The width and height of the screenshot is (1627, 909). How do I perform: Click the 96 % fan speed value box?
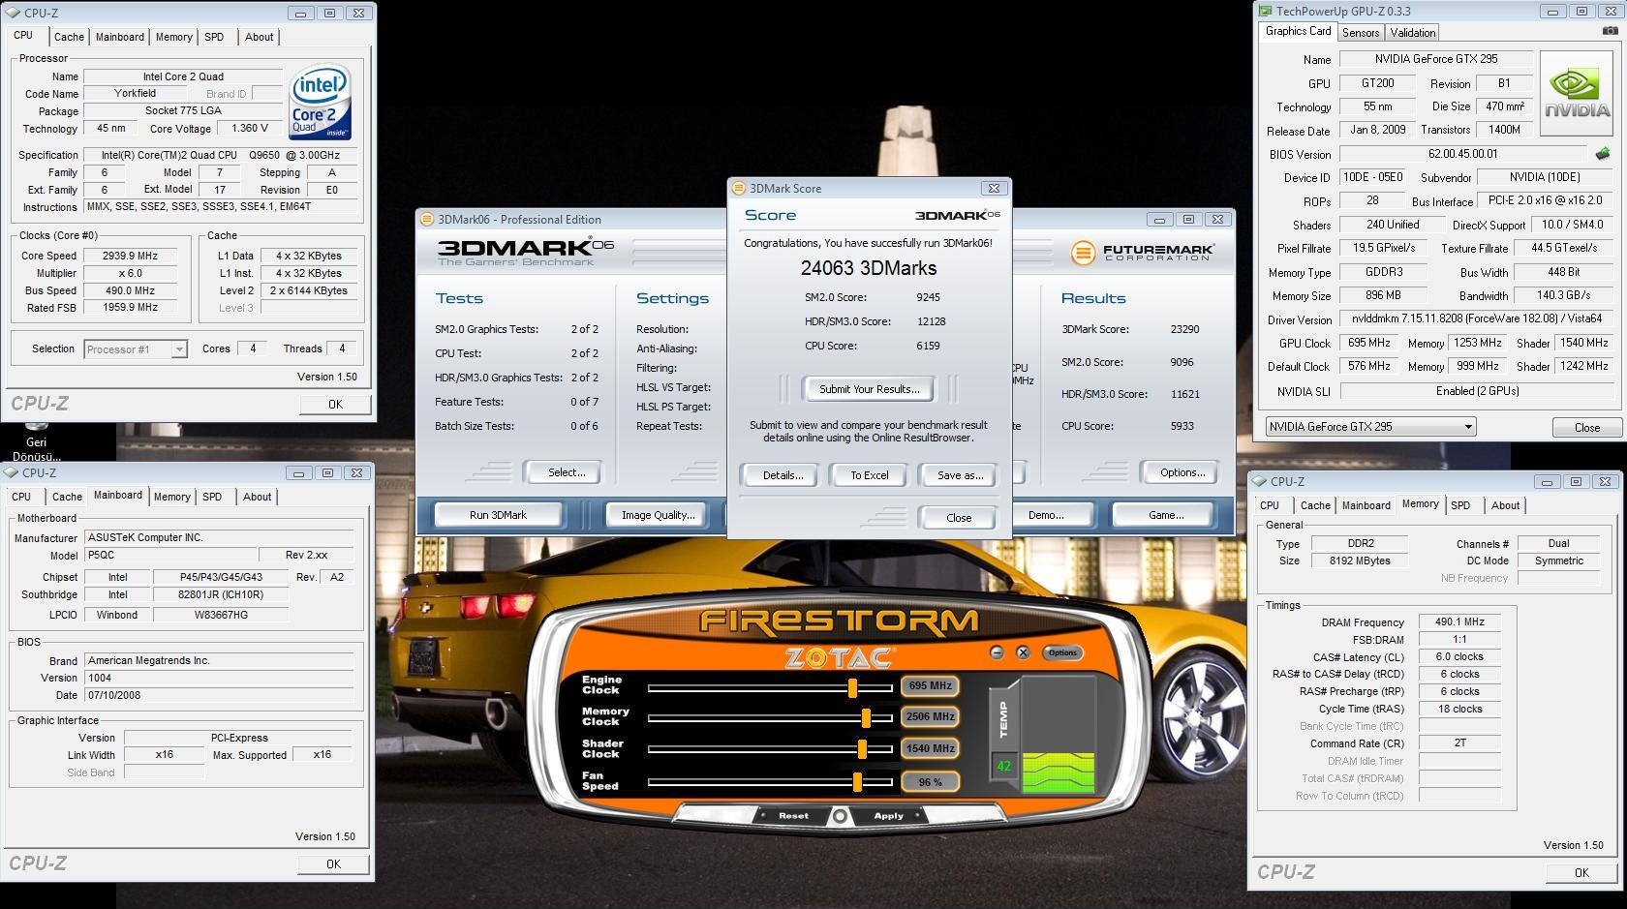(x=930, y=782)
